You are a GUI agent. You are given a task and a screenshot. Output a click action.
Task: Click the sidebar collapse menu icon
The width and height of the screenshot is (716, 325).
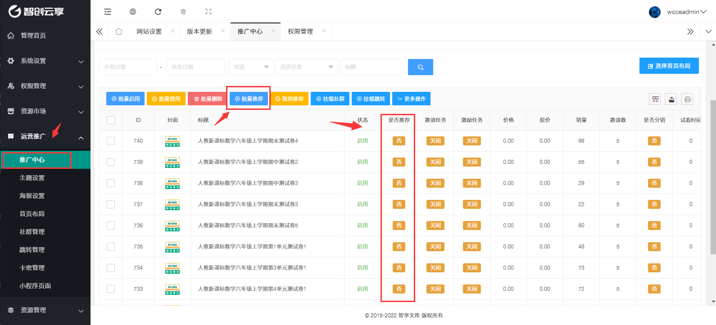point(107,12)
